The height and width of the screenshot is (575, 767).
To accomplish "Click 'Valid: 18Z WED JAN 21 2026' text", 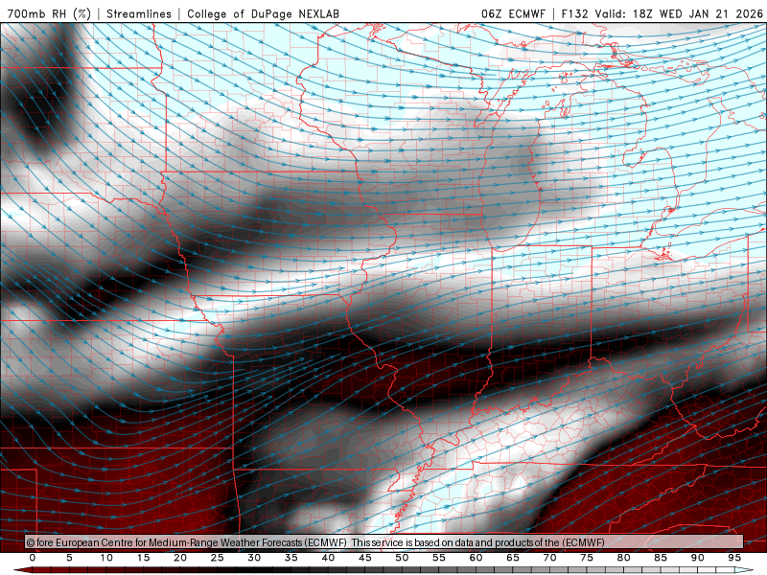I will click(x=679, y=13).
